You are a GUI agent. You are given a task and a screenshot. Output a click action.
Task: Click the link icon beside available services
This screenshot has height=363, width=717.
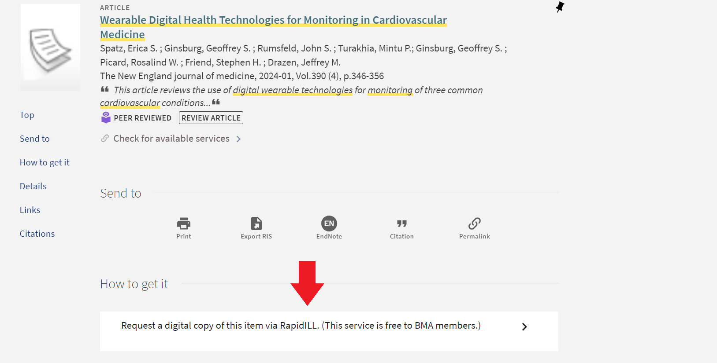(x=105, y=139)
